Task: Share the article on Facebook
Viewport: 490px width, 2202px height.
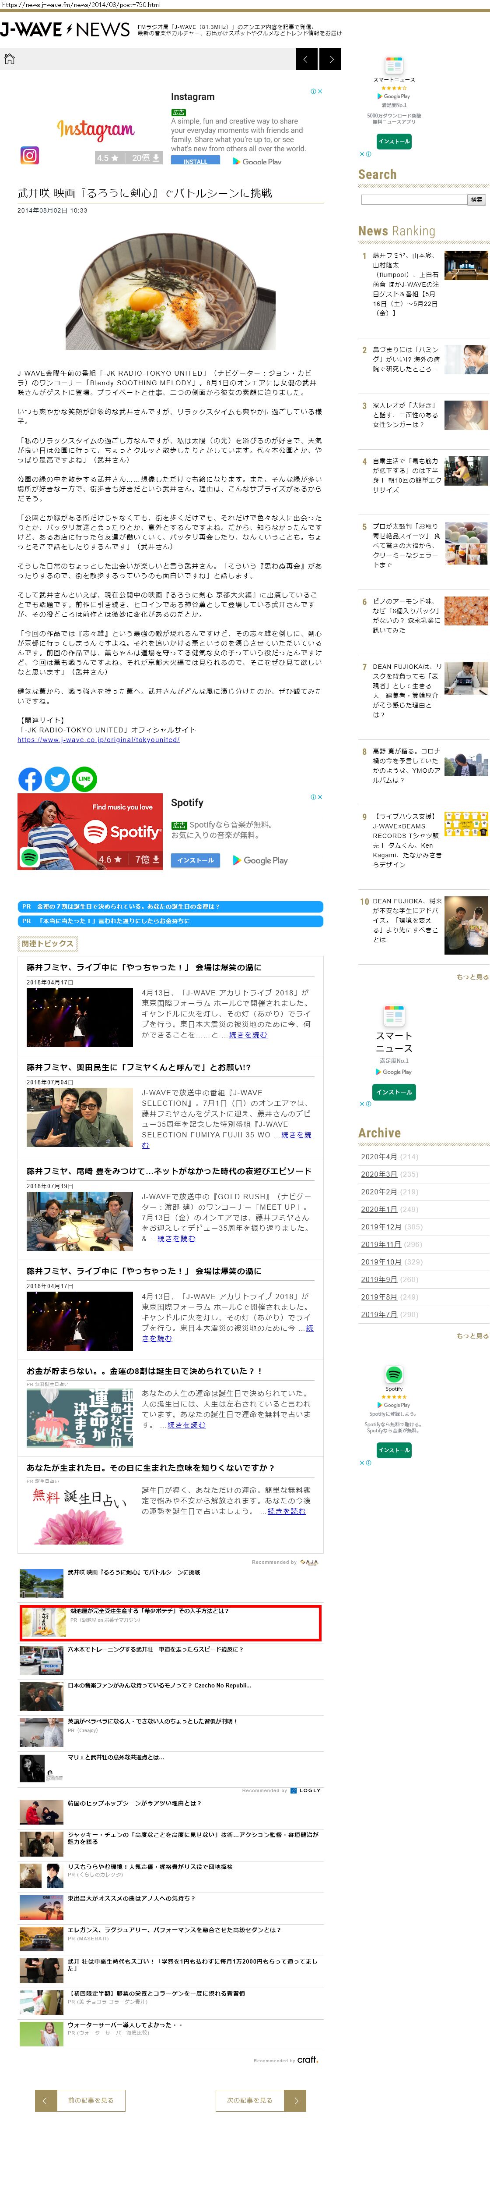Action: pyautogui.click(x=30, y=779)
